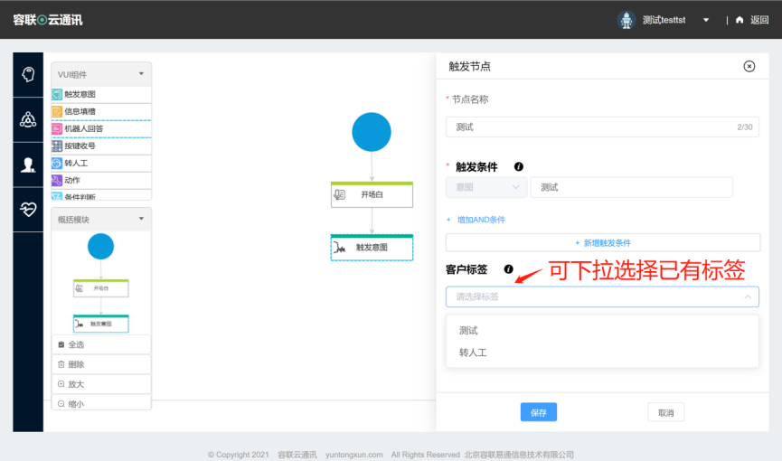782x461 pixels.
Task: Select the 转人工 component in the VUI list
Action: tap(101, 163)
